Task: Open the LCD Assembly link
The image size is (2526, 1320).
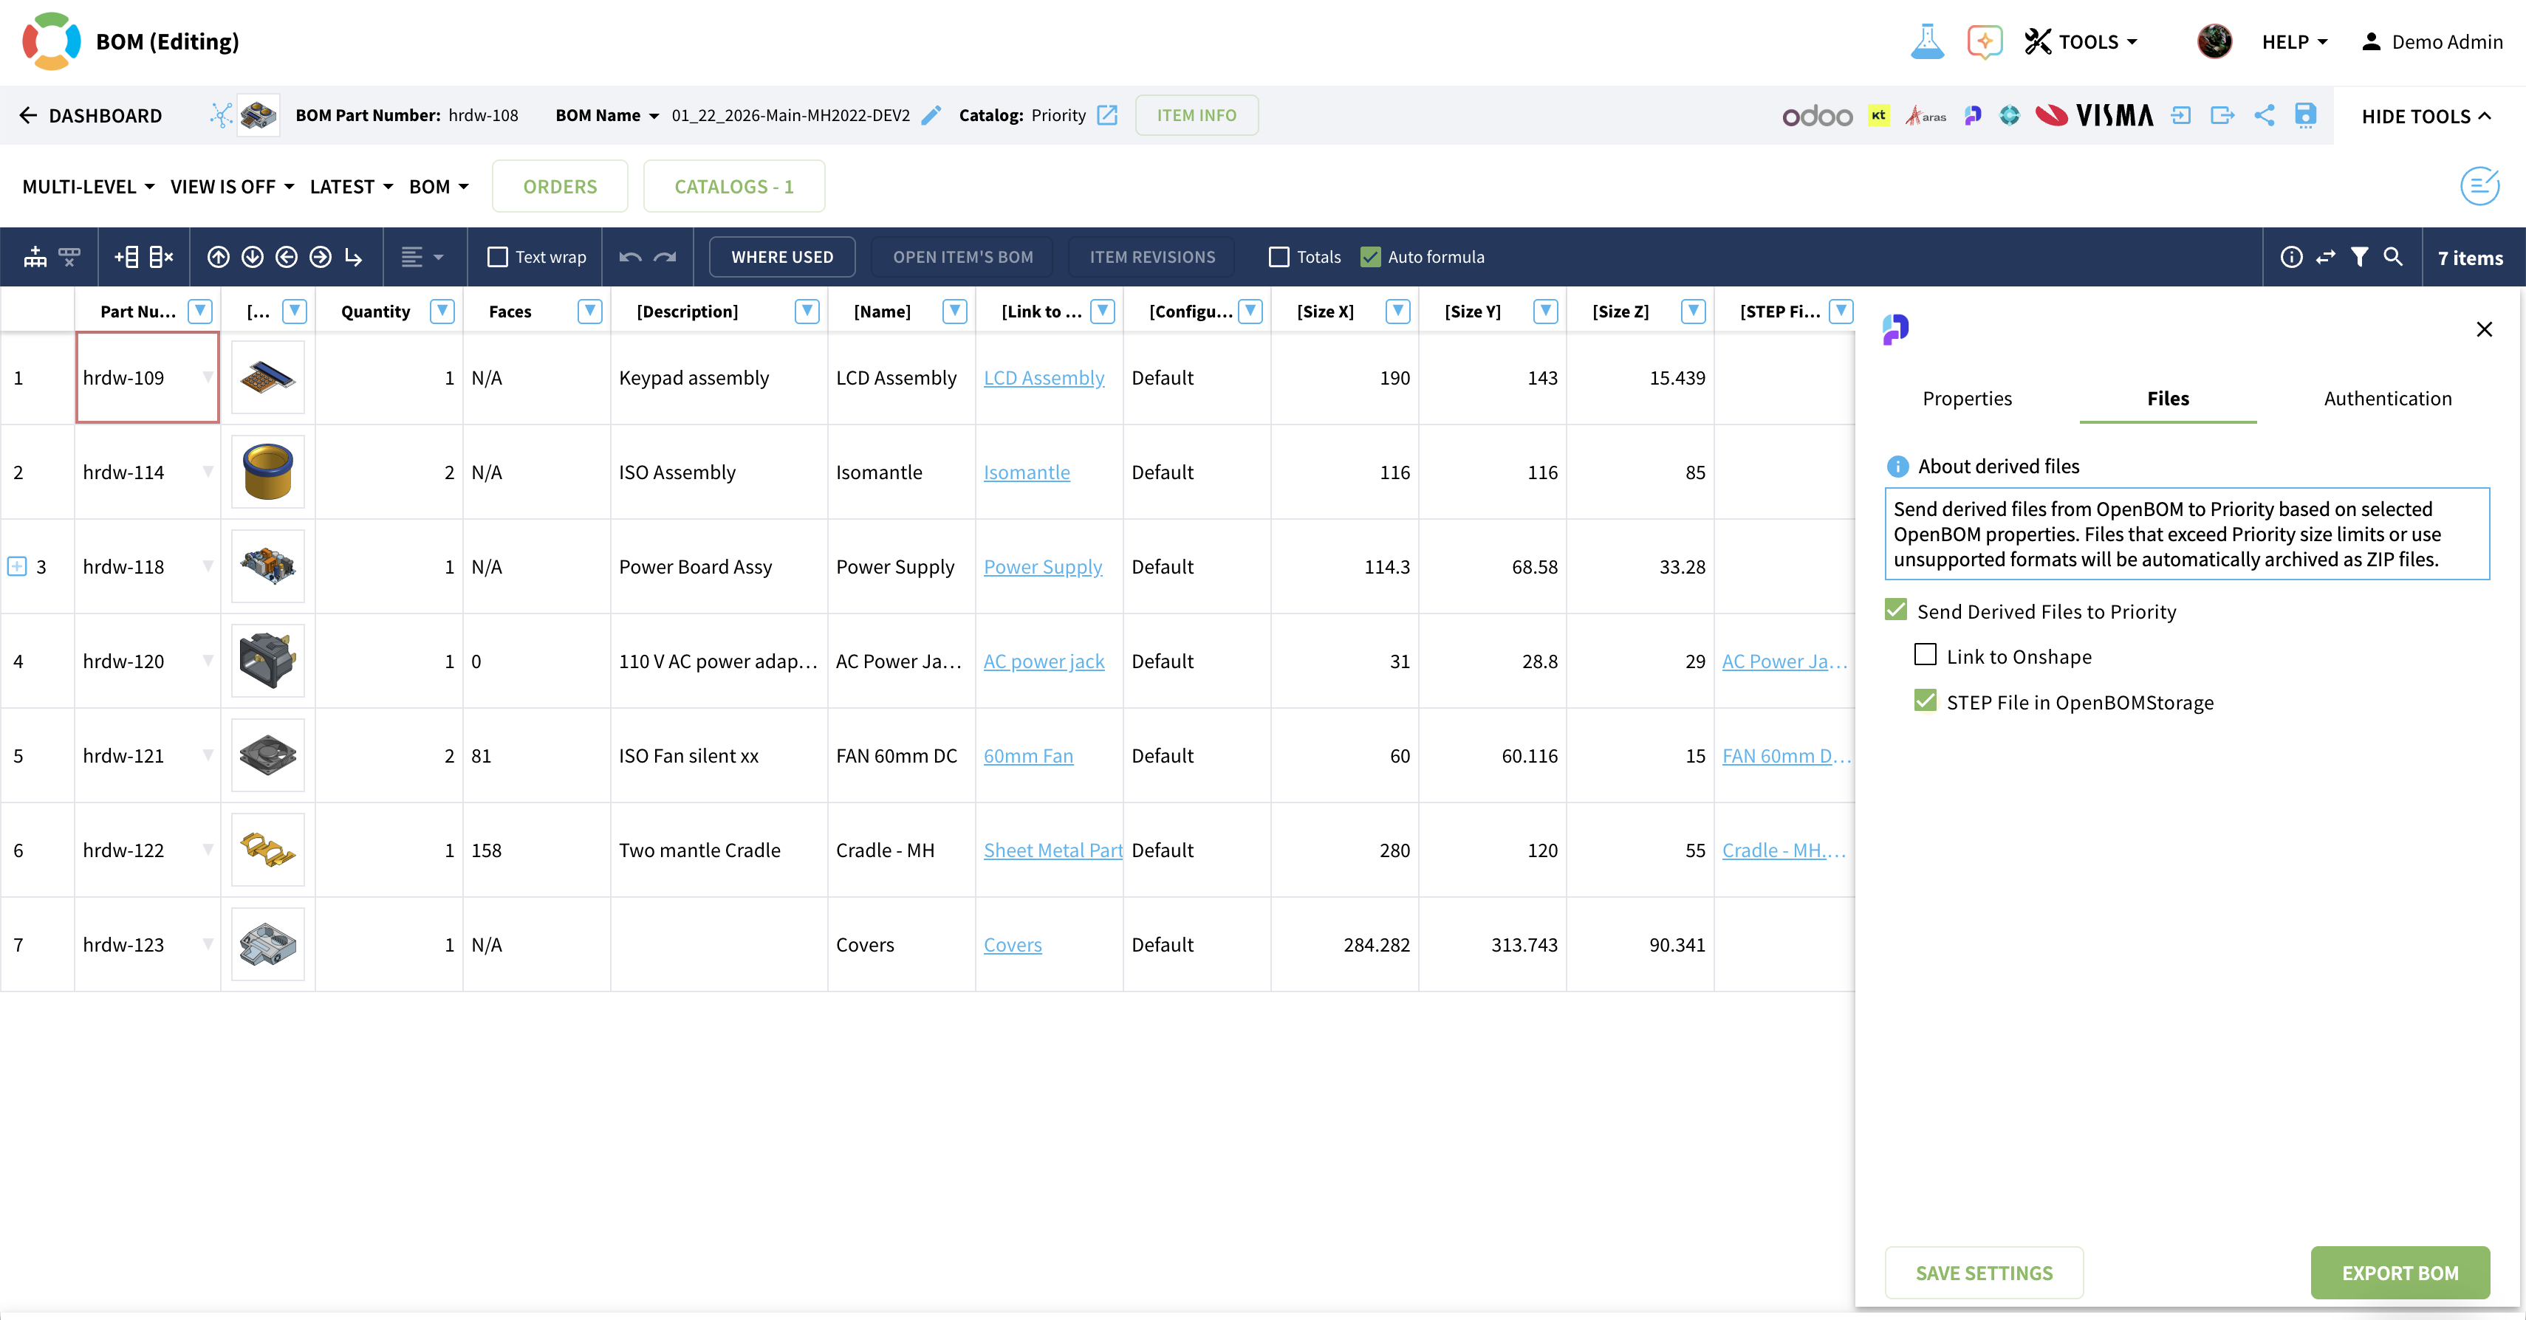Action: (1044, 378)
